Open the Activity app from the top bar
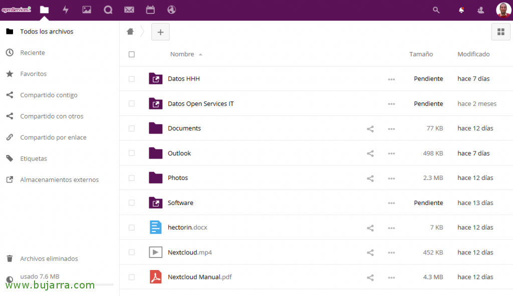 [65, 9]
